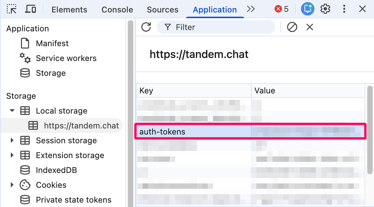Open DevTools settings gear

click(x=325, y=9)
